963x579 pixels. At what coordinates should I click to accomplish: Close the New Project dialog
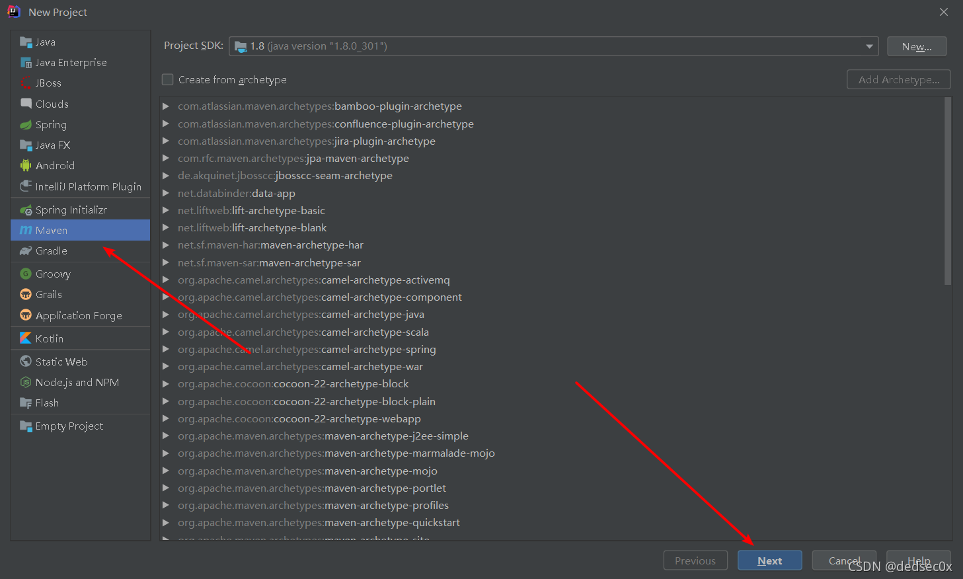(x=944, y=12)
